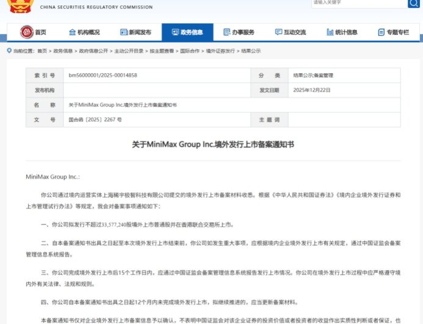Click the category value 结果公示;备案管理

click(313, 76)
